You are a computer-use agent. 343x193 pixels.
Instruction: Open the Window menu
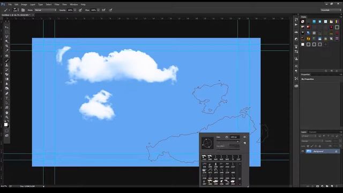pos(74,4)
